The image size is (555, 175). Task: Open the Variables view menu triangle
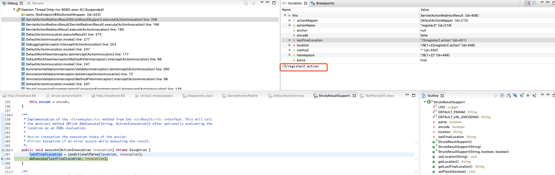point(542,3)
